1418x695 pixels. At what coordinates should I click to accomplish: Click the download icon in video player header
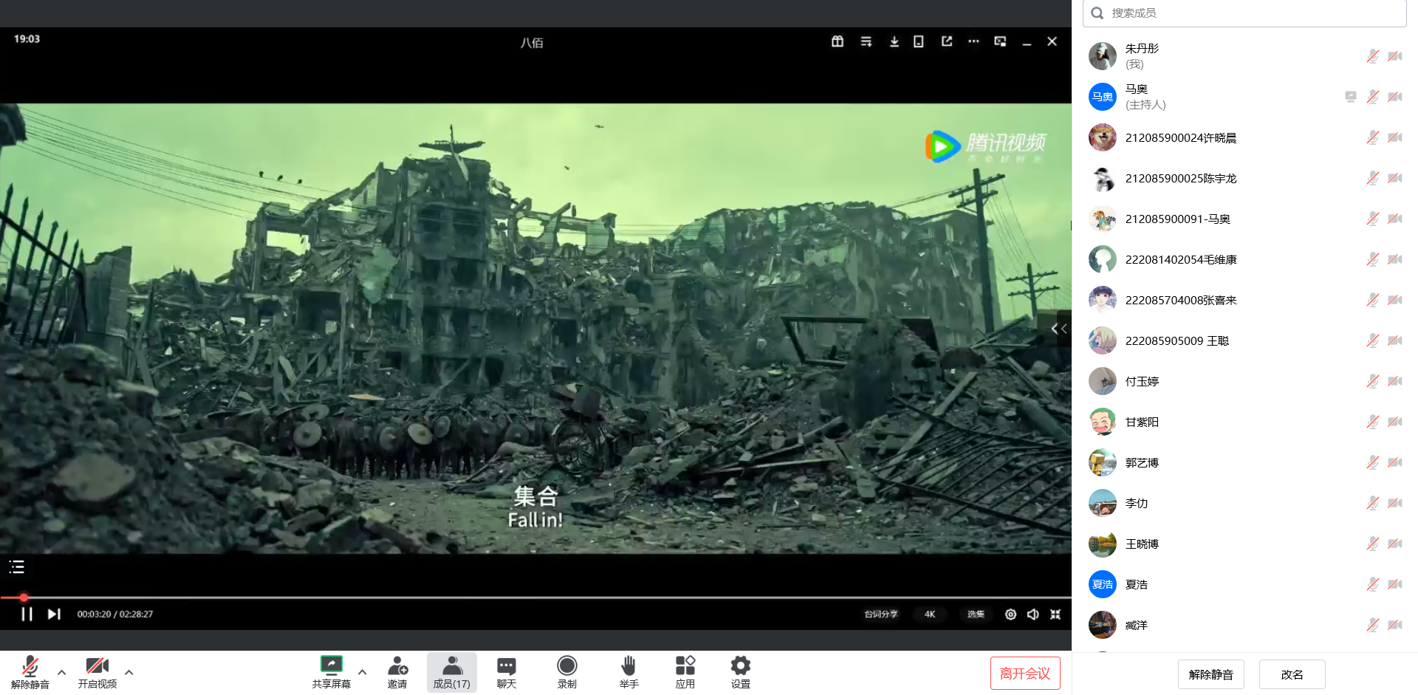894,41
